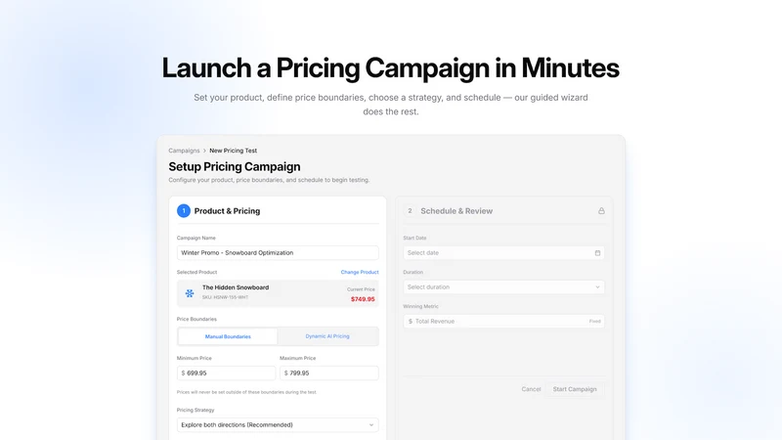
Task: Click the dollar icon in Winning Metric
Action: coord(411,322)
